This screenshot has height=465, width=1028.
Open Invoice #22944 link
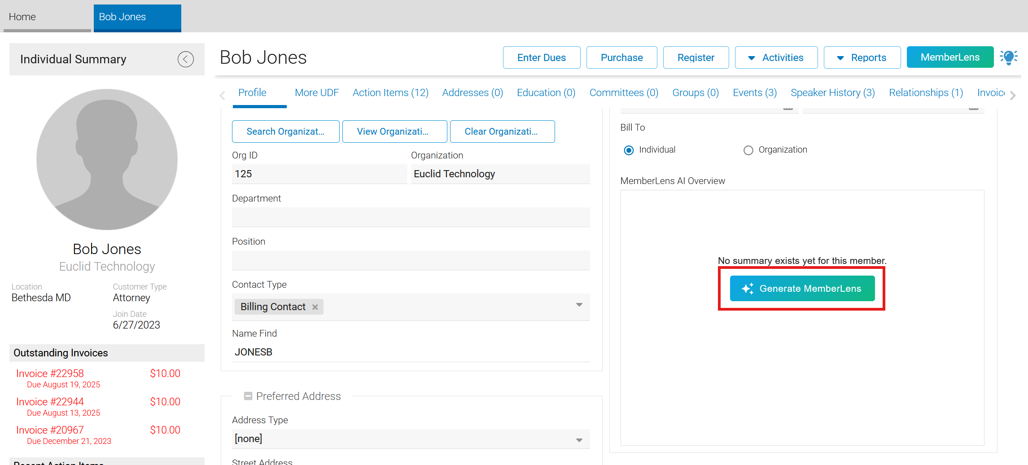[x=50, y=402]
